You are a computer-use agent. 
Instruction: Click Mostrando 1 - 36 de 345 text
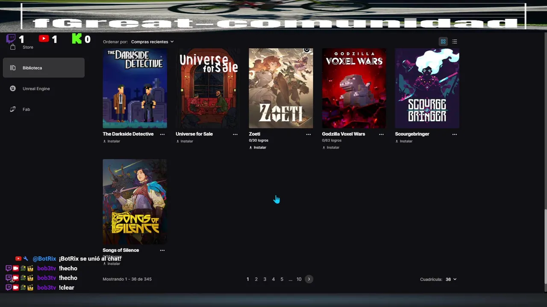[x=127, y=279]
